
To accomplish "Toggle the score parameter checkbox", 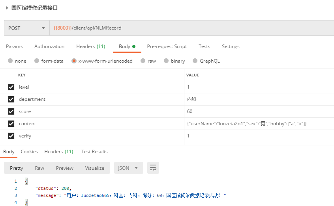I will tap(11, 111).
